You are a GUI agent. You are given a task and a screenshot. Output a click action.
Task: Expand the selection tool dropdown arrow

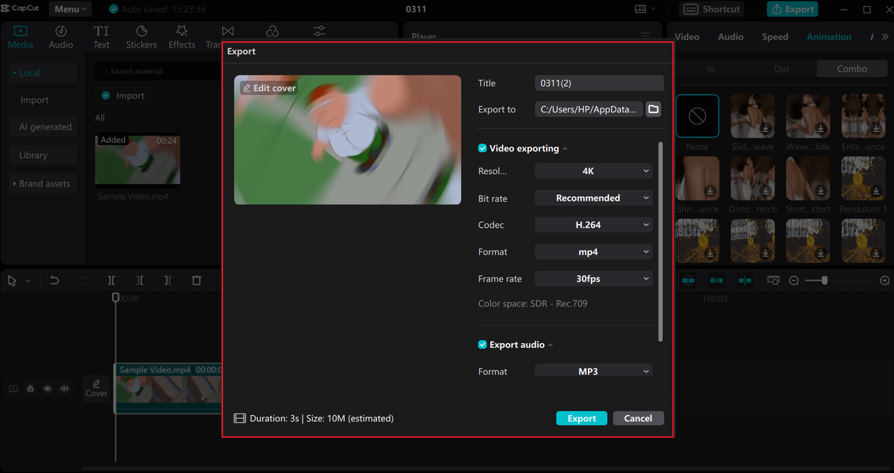click(28, 281)
